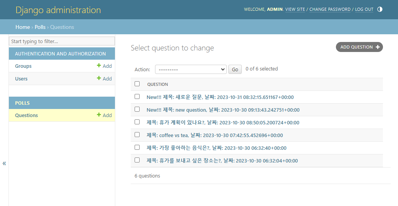398x206 pixels.
Task: Click the plus icon beside Groups Add
Action: [x=99, y=65]
